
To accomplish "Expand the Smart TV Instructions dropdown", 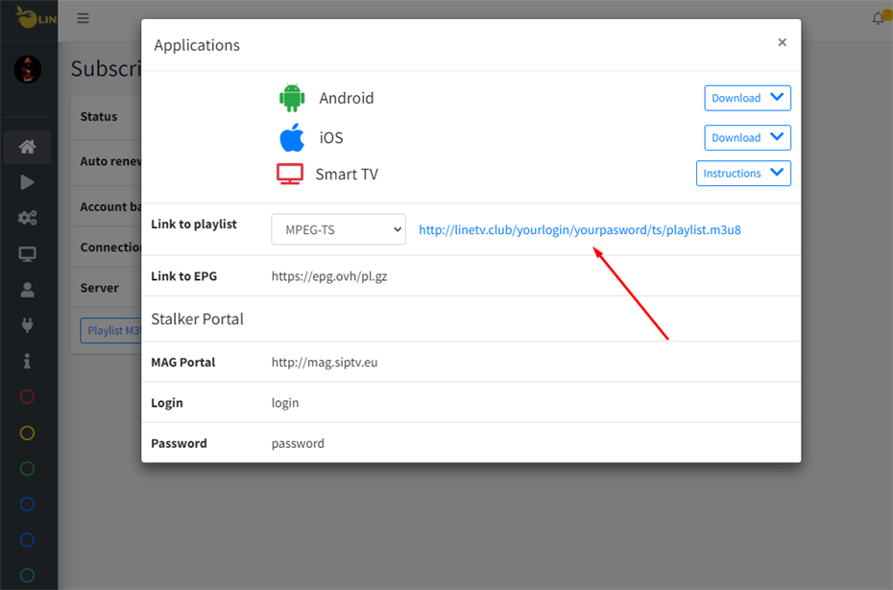I will click(x=743, y=173).
